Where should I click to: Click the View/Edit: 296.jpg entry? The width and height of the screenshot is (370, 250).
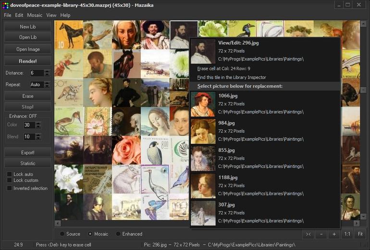(x=265, y=51)
